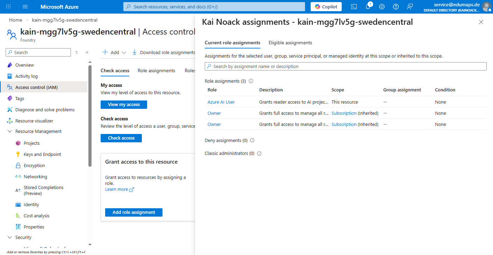Click the Add role assignment button
Viewport: 493px width, 255px height.
134,212
